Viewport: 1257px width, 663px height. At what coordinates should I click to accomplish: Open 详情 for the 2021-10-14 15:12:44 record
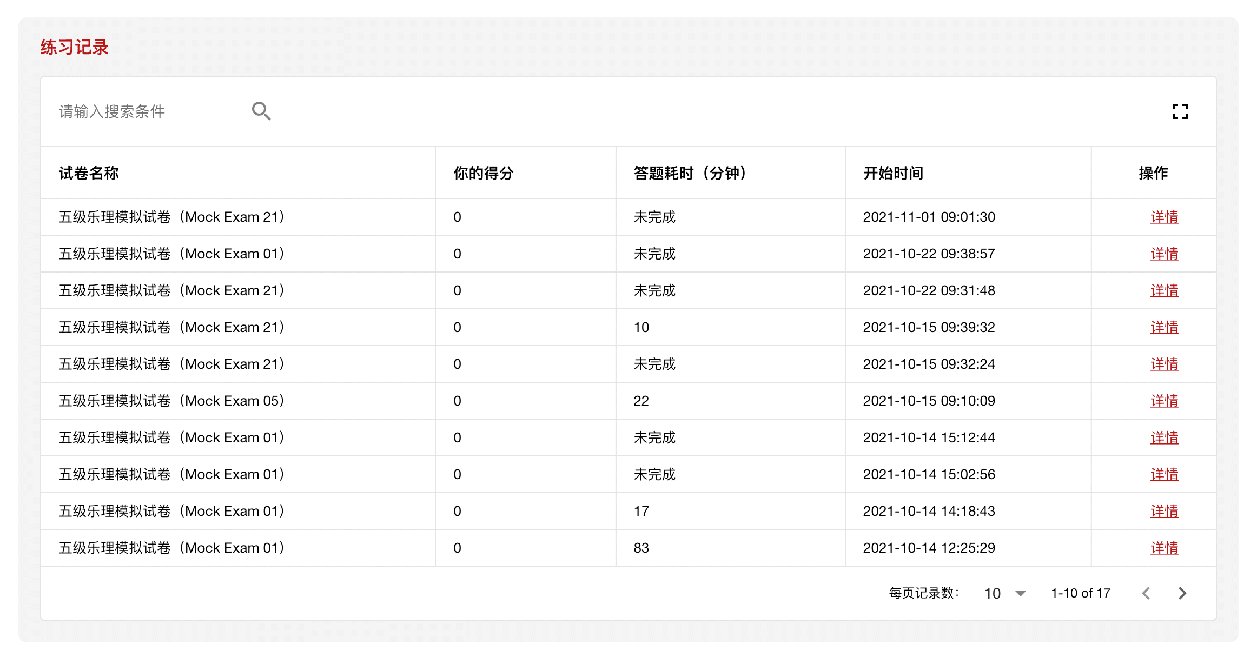(x=1164, y=437)
